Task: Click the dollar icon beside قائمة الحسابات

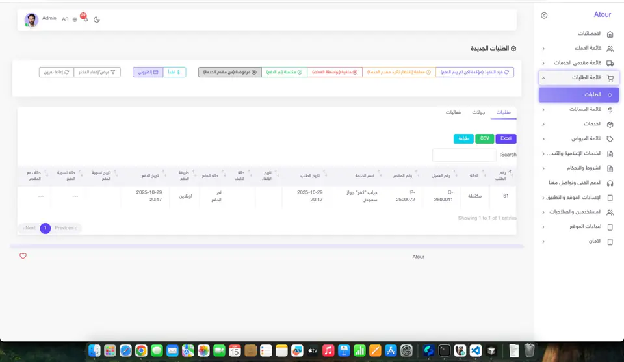Action: pos(610,109)
